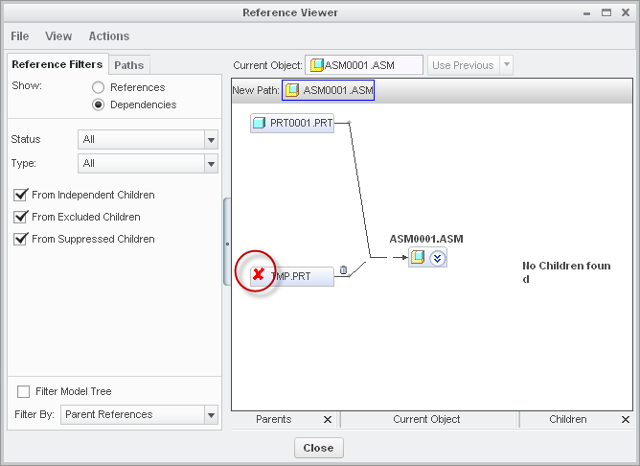Select the References radio button
This screenshot has height=466, width=640.
98,87
